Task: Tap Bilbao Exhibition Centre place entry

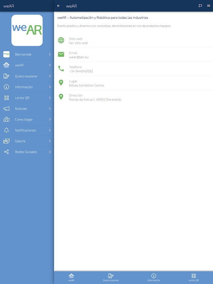Action: tap(87, 86)
